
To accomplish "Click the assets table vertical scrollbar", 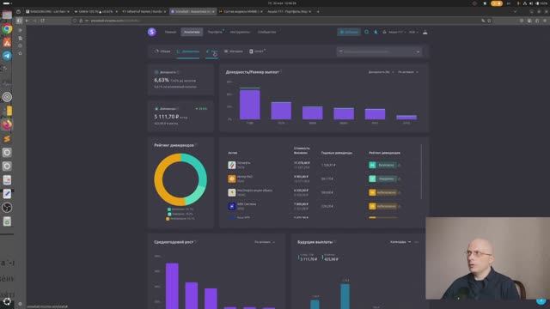I will coord(421,172).
